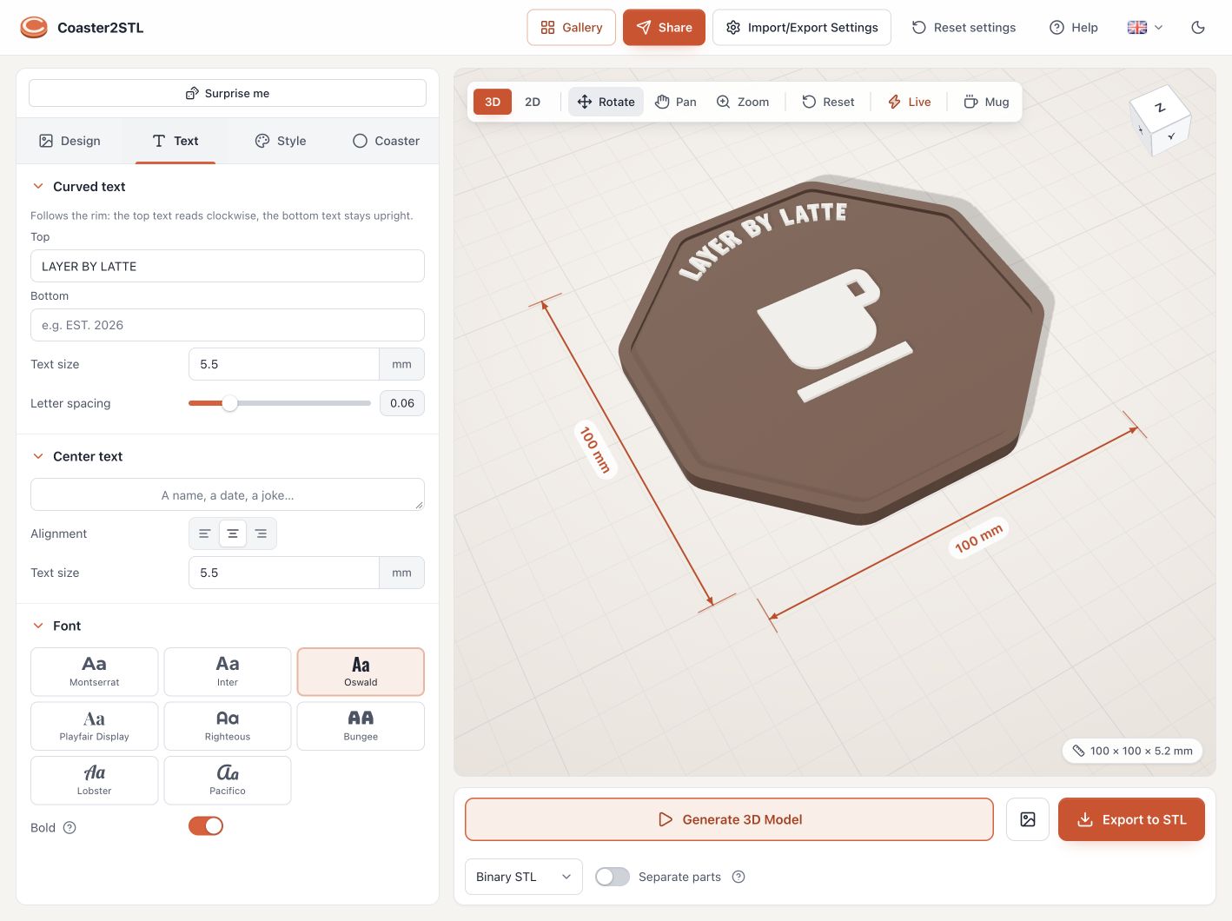
Task: Activate the Zoom magnifier tool
Action: (x=743, y=102)
